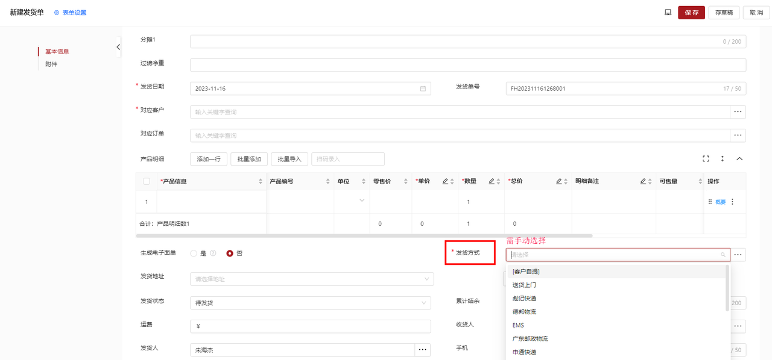Expand the 发货地址 dropdown
Viewport: 772px width, 360px height.
pyautogui.click(x=427, y=279)
